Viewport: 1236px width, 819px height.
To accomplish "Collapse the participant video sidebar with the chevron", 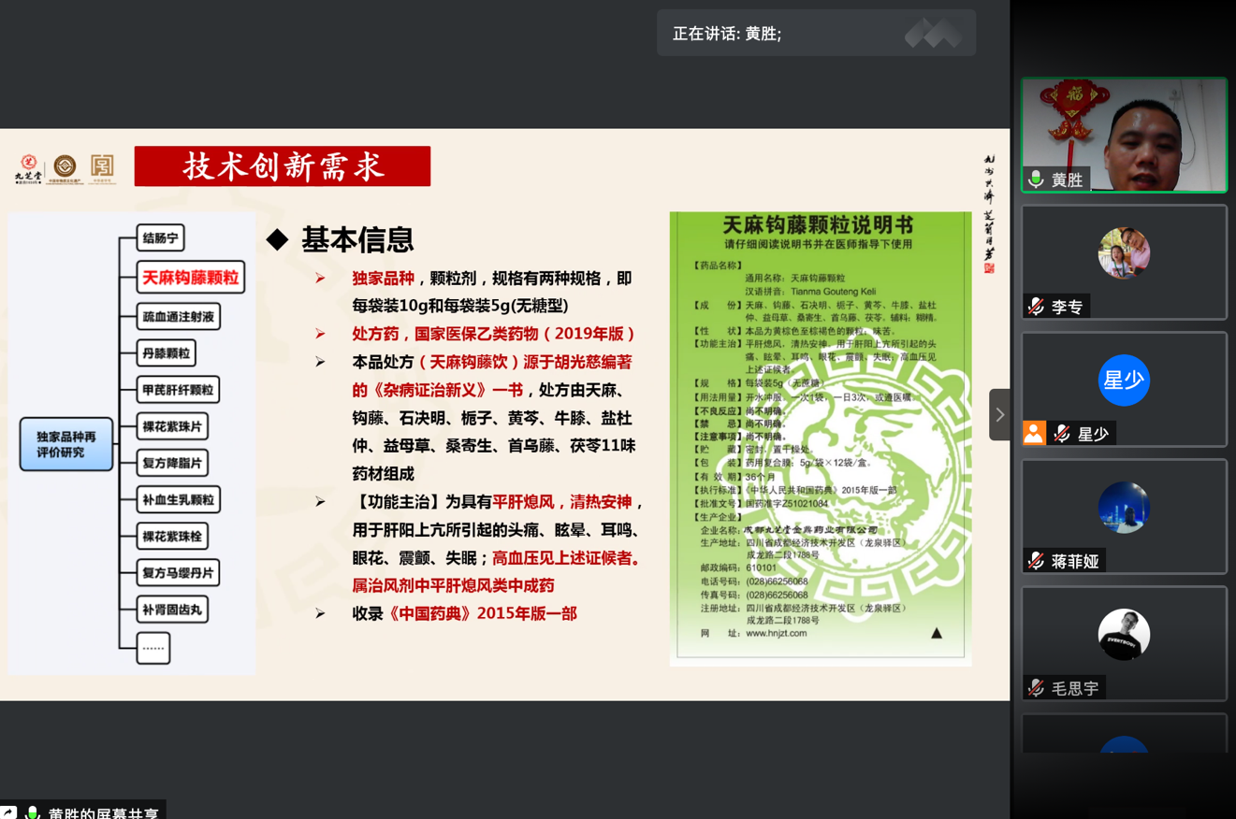I will tap(999, 414).
